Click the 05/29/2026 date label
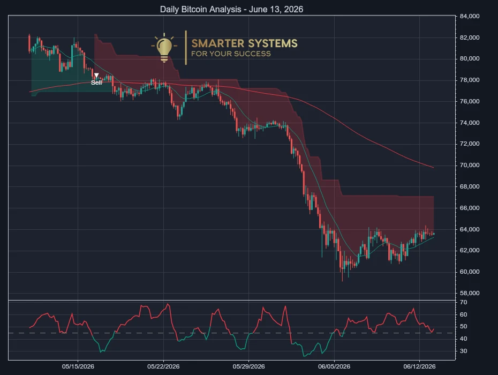Viewport: 498px width, 375px height. click(x=248, y=366)
